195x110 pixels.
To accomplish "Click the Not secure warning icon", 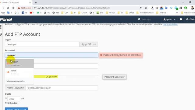I will click(19, 8).
